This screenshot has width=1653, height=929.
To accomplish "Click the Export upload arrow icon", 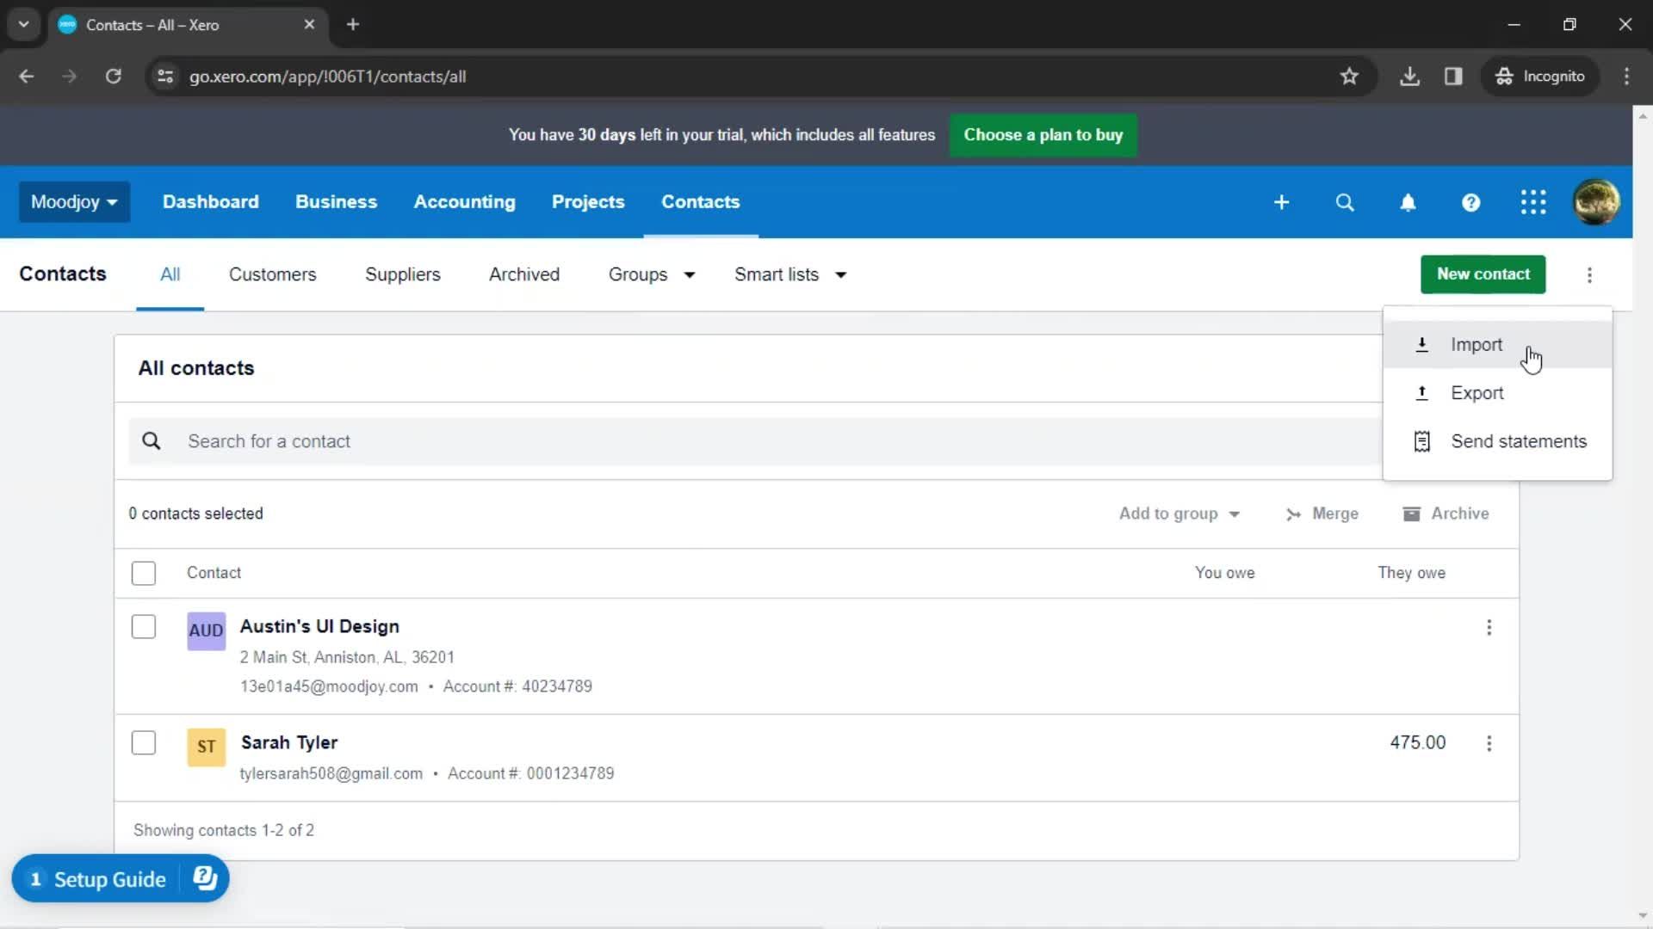I will 1422,393.
